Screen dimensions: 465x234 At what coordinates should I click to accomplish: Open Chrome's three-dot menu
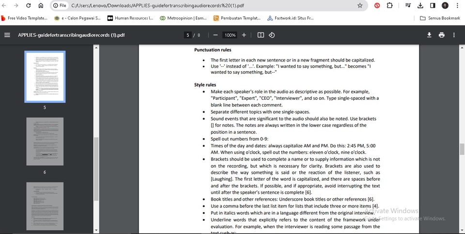click(x=457, y=5)
